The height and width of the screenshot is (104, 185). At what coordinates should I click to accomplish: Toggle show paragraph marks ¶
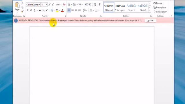(x=100, y=5)
